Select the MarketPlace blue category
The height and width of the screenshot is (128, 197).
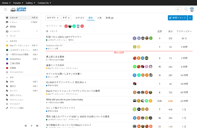[x=22, y=59]
